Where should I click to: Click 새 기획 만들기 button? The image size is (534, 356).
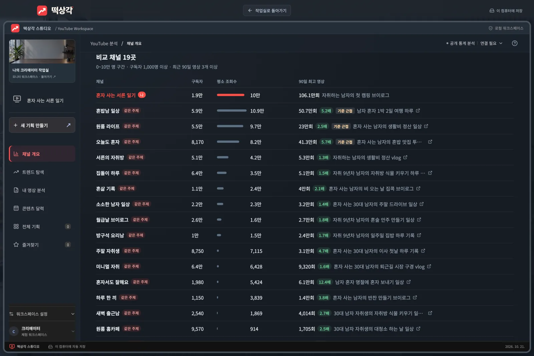[x=42, y=125]
